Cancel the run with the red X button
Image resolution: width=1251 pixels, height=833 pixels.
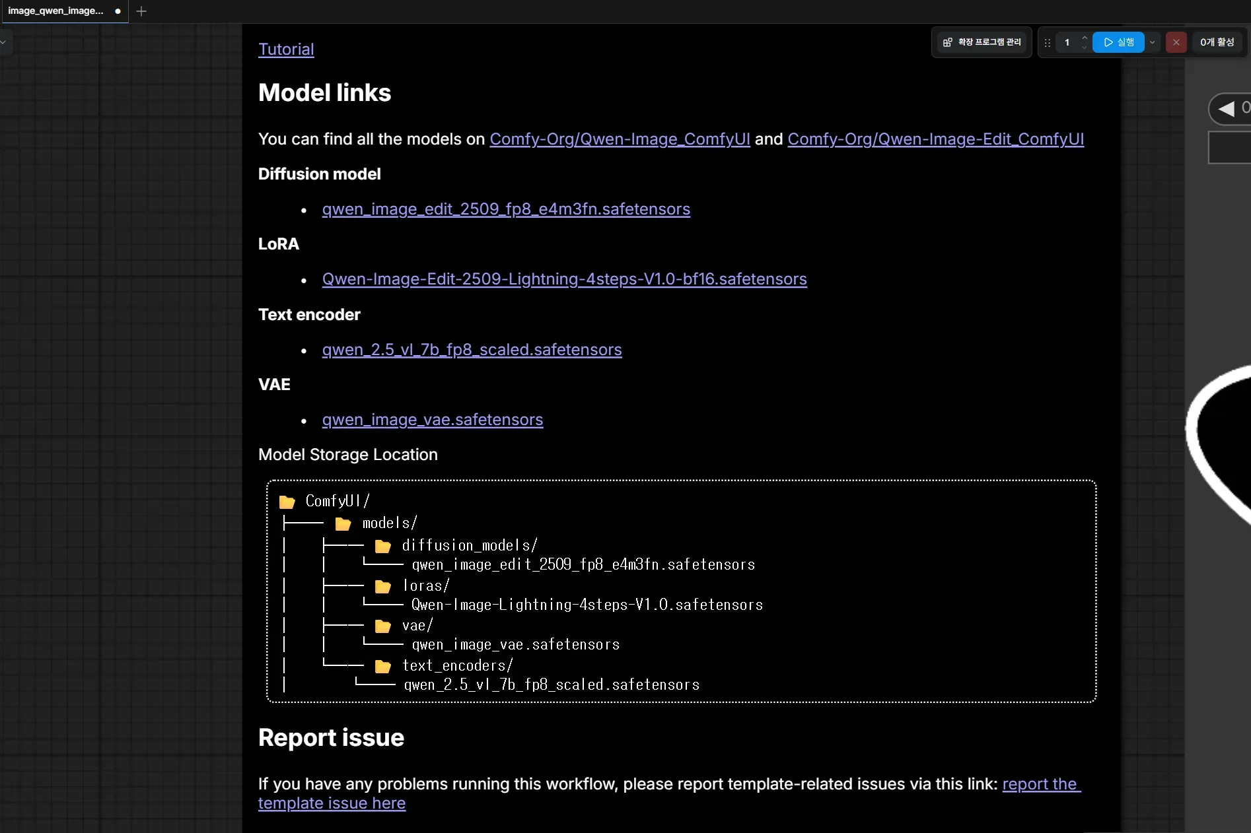point(1176,42)
